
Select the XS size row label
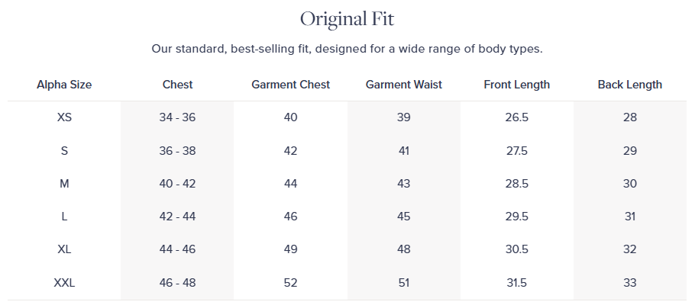(x=64, y=117)
